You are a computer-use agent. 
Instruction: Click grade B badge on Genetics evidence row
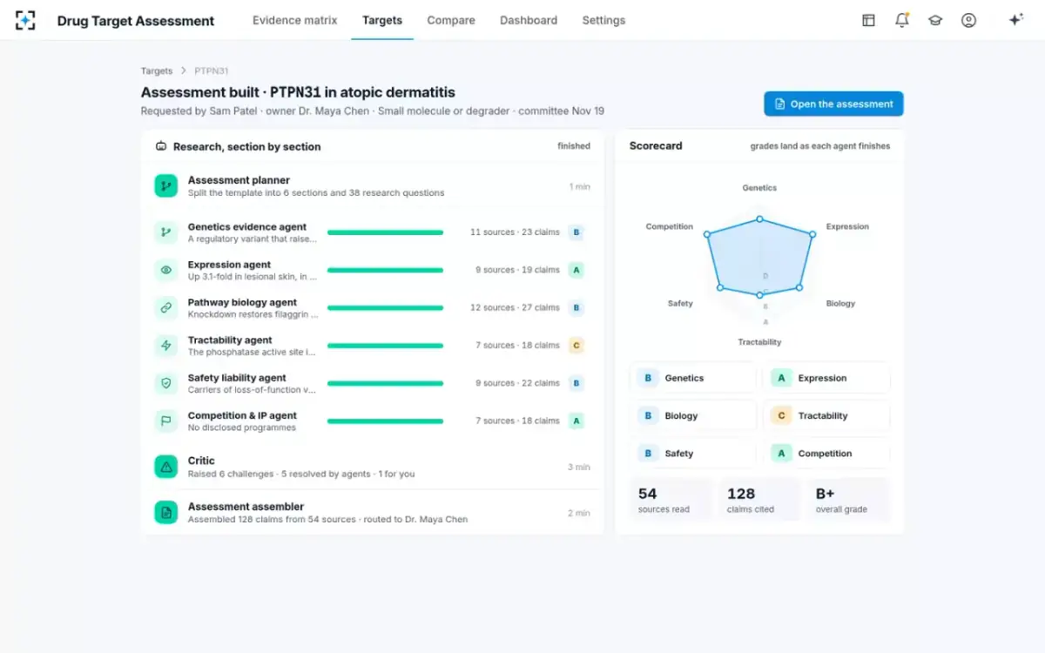tap(576, 232)
